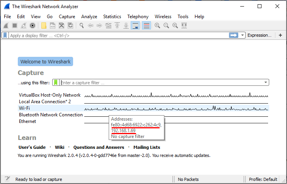The width and height of the screenshot is (287, 184).
Task: Click the expert info icon in the status bar
Action: point(7,179)
